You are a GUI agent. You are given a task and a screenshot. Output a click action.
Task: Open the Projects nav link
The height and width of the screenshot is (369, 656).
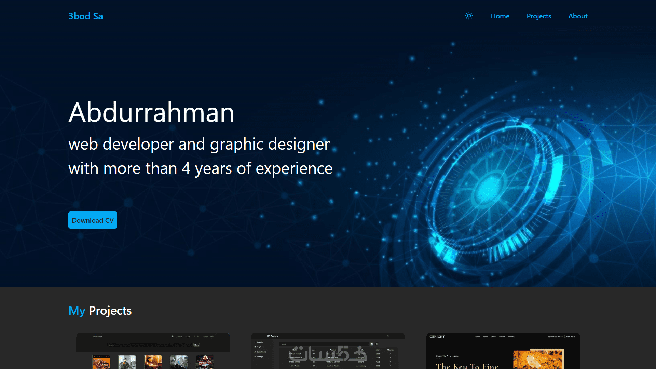click(x=539, y=16)
